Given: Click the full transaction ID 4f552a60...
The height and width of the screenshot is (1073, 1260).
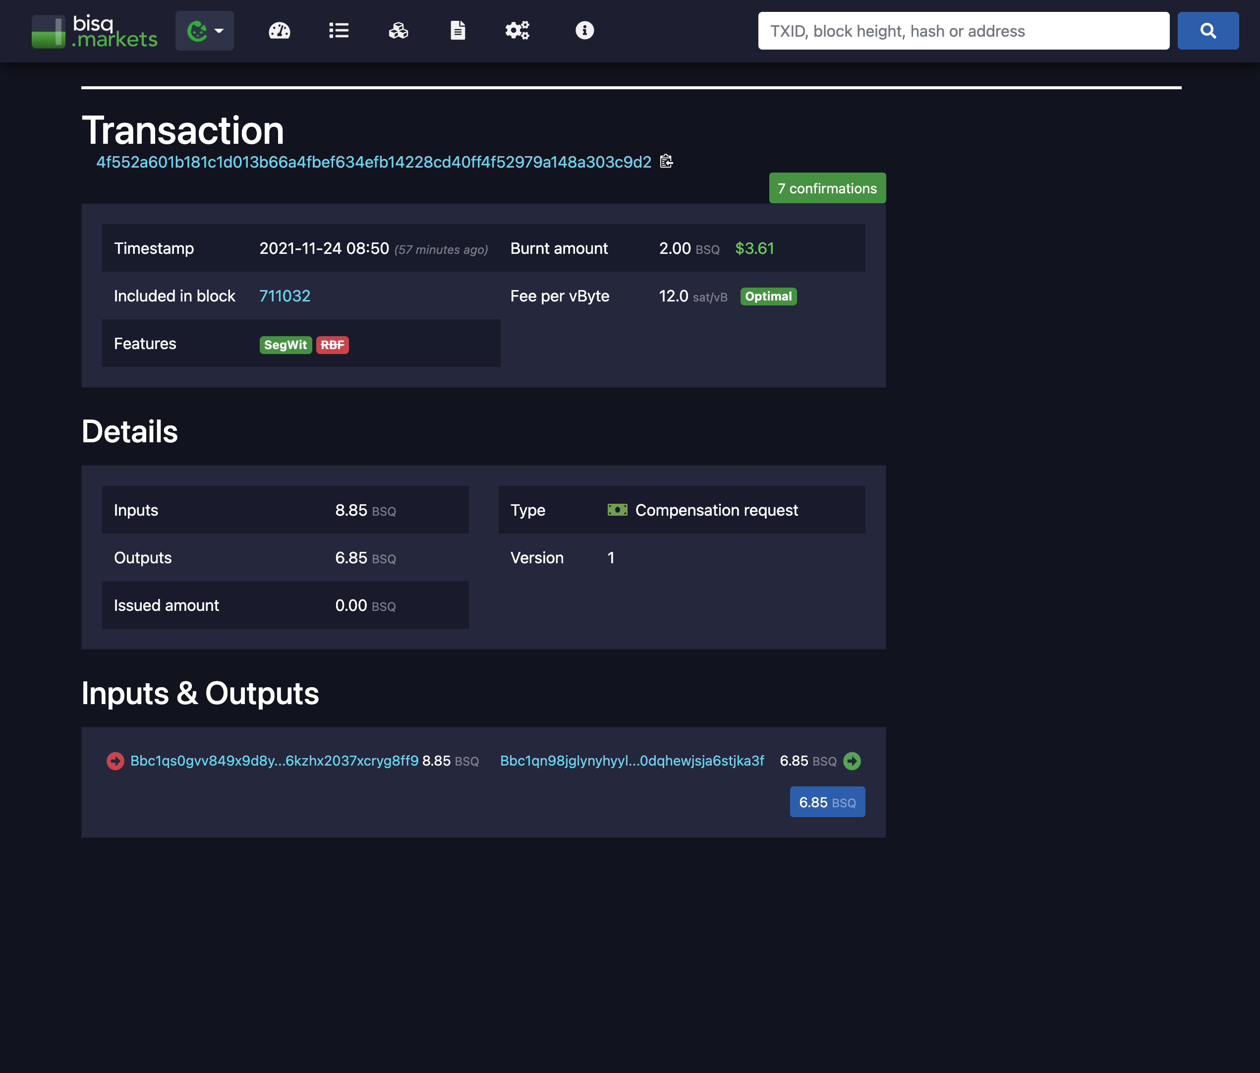Looking at the screenshot, I should tap(373, 162).
